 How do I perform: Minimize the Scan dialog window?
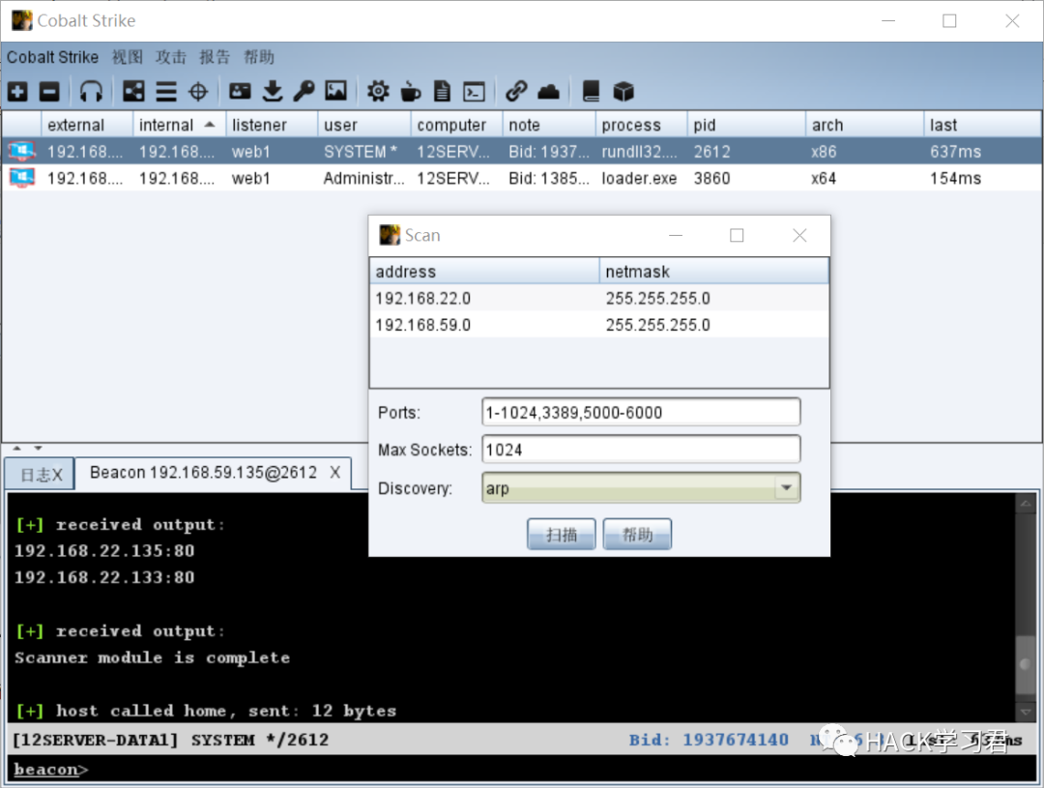tap(676, 235)
